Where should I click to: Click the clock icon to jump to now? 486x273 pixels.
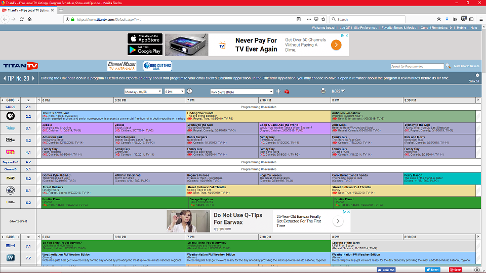click(x=190, y=92)
